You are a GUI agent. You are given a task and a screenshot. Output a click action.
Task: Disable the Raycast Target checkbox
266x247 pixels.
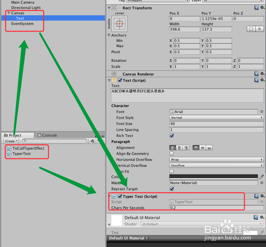[172, 189]
